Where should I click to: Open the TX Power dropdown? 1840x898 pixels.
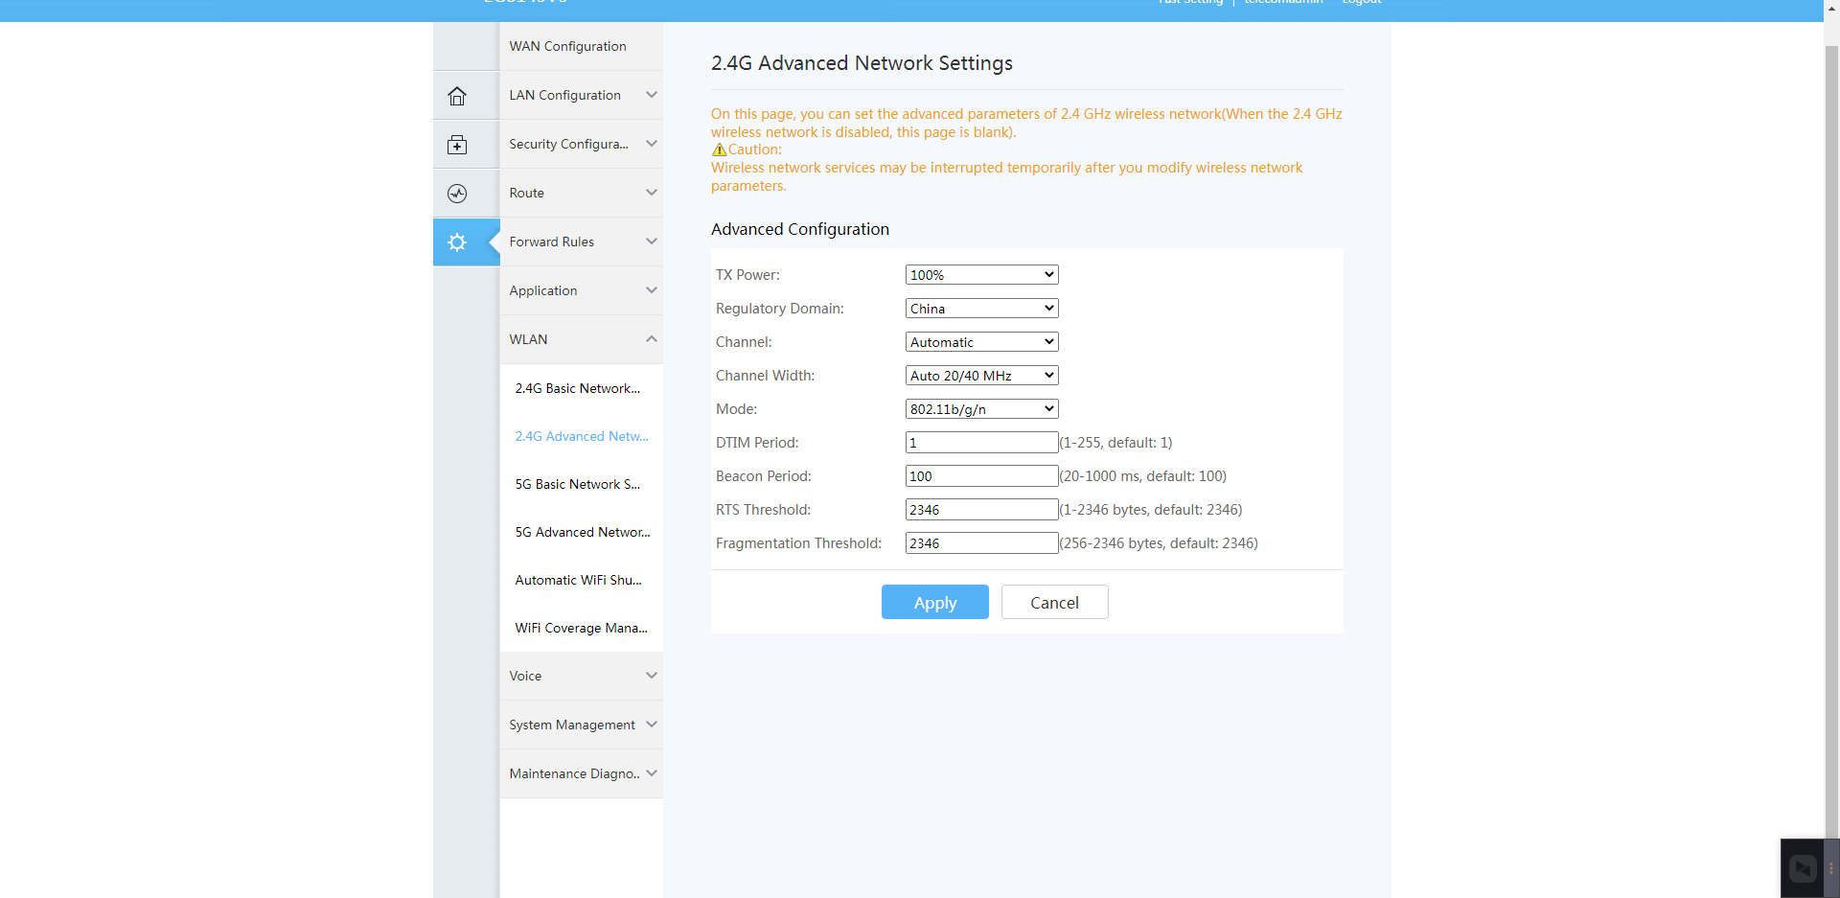point(981,275)
